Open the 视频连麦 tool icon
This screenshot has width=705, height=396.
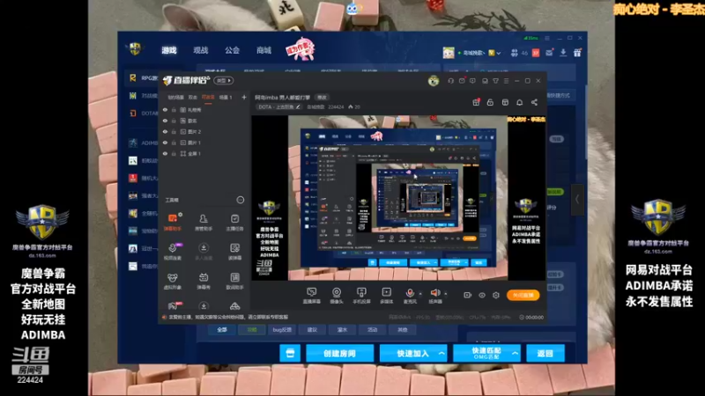tap(172, 252)
